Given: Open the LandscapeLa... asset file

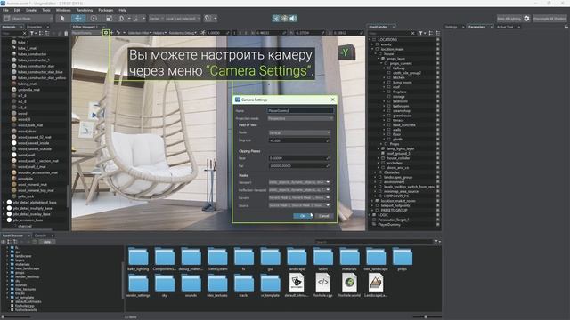Looking at the screenshot, I should [376, 285].
